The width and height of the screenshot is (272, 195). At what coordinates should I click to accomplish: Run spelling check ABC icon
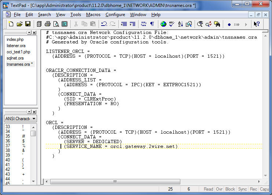coord(172,24)
